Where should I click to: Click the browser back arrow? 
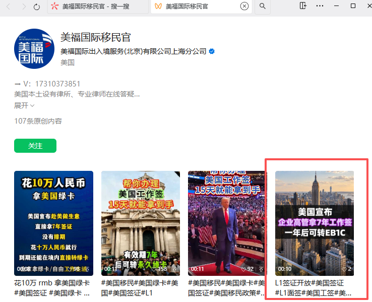pos(9,7)
